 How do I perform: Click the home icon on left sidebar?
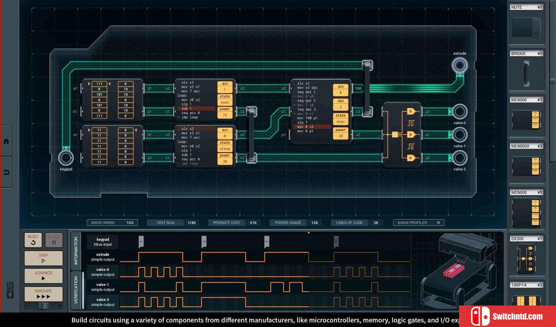(6, 141)
